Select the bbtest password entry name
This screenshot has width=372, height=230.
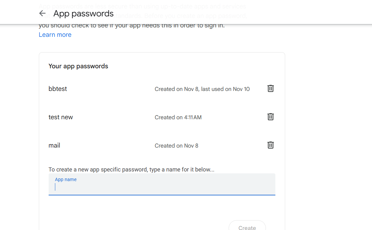(x=58, y=89)
